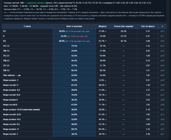Click the Факт в похожих column header
The width and height of the screenshot is (171, 140).
click(74, 26)
